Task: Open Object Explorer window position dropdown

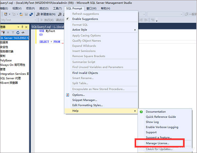Action: click(x=18, y=27)
